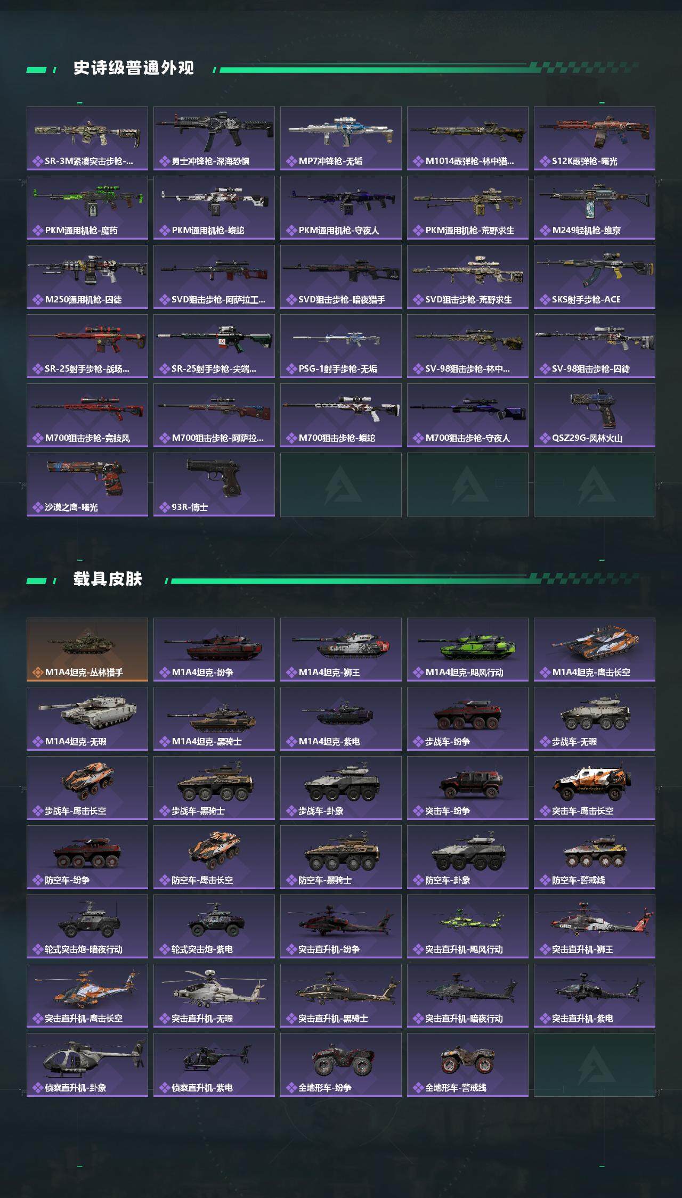The width and height of the screenshot is (682, 1198).
Task: Select the MP7冲锋枪-无垢 skin card
Action: [x=341, y=138]
